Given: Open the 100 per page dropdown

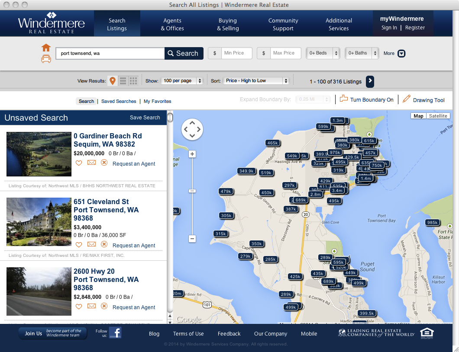Looking at the screenshot, I should click(182, 81).
